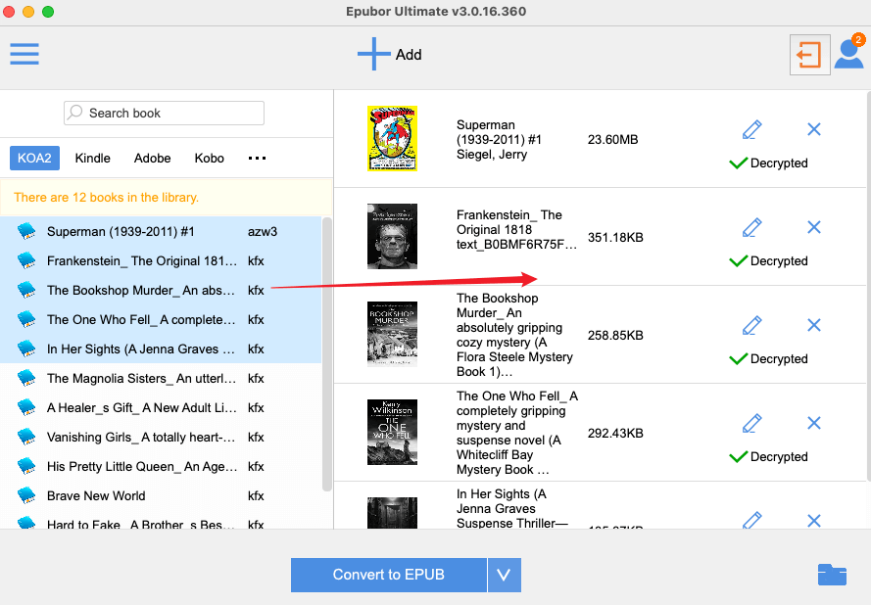871x605 pixels.
Task: Select The One Who Fell_ A complete… row
Action: coord(161,320)
